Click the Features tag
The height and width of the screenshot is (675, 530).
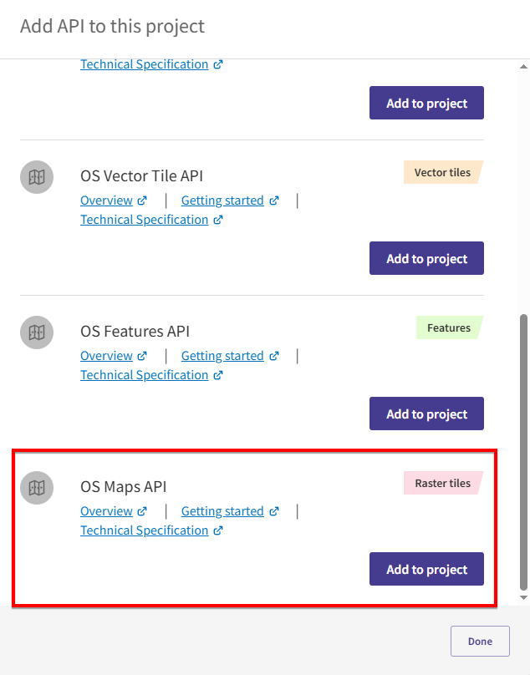(x=450, y=327)
